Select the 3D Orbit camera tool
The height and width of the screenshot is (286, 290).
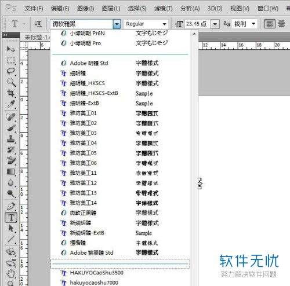pyautogui.click(x=11, y=263)
